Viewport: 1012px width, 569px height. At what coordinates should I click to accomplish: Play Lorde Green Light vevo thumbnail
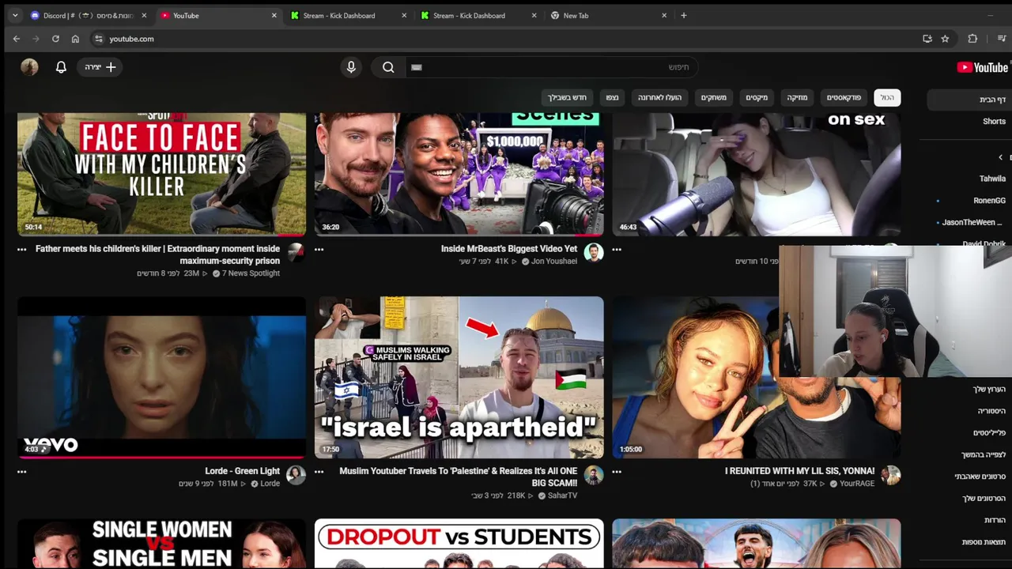point(161,377)
